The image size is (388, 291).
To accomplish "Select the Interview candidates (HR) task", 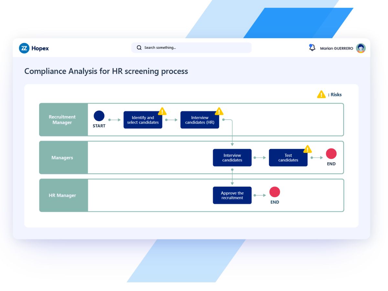I will (x=200, y=120).
